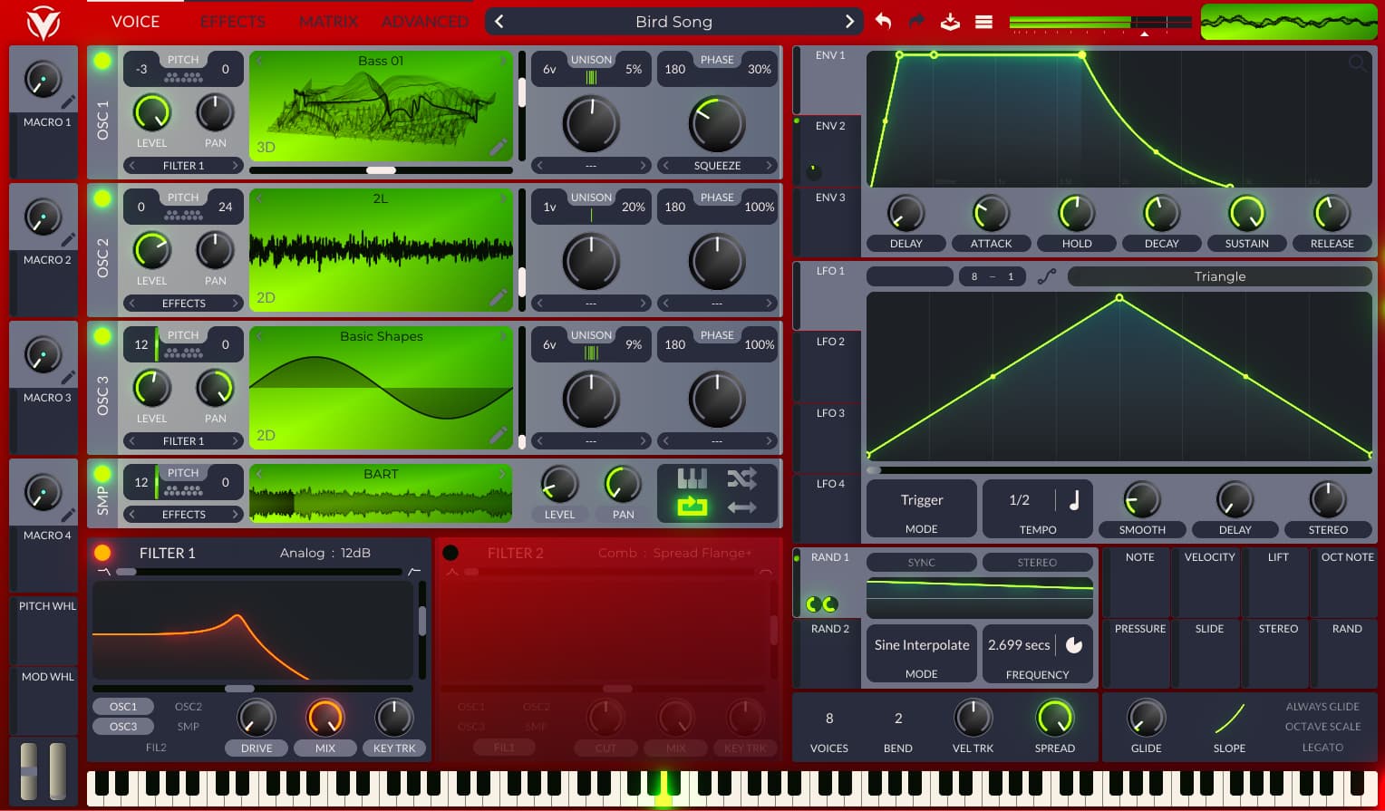Viewport: 1385px width, 811px height.
Task: Toggle the green sample loop icon
Action: 692,507
